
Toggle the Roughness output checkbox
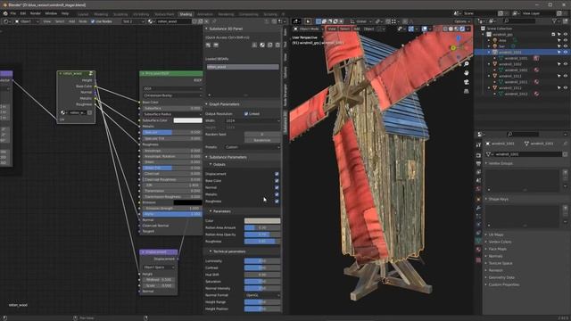tap(277, 201)
